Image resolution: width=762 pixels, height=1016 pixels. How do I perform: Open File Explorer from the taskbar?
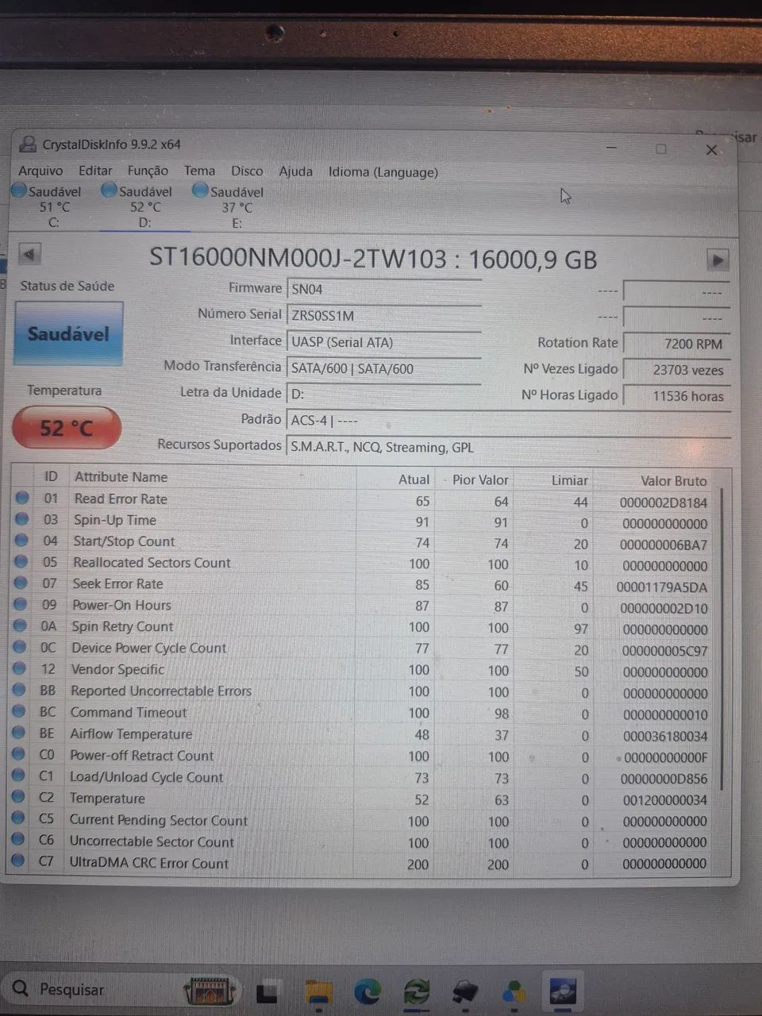pos(319,992)
